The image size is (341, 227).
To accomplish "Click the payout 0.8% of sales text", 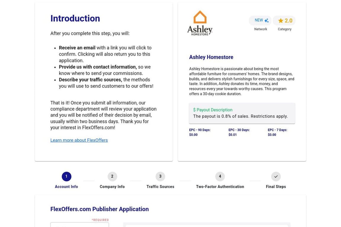I will tap(240, 116).
